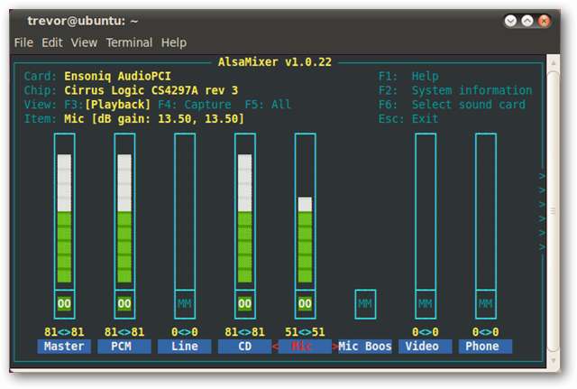Click the CD volume level bar

click(244, 217)
